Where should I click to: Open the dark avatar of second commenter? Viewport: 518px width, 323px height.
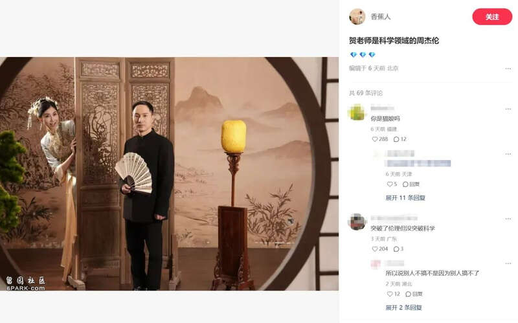coord(357,221)
